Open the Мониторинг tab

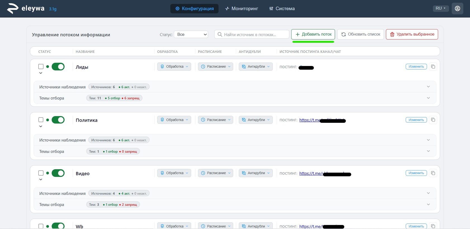point(242,8)
